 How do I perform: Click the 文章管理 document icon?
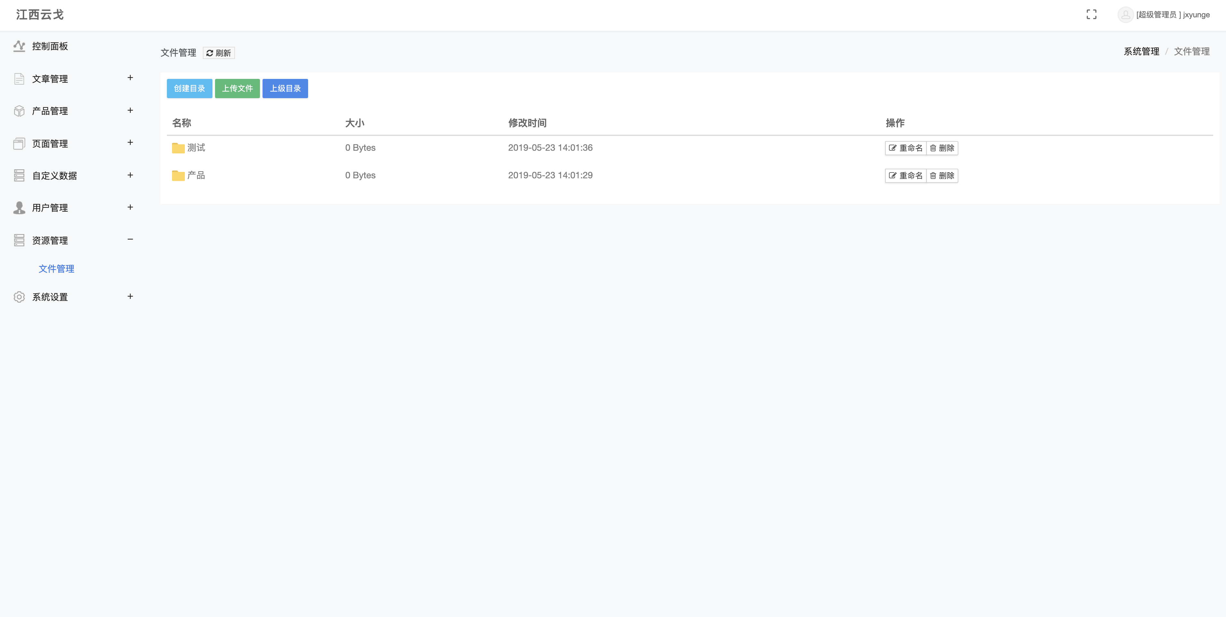coord(19,79)
